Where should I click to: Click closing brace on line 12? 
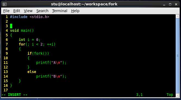[28, 67]
